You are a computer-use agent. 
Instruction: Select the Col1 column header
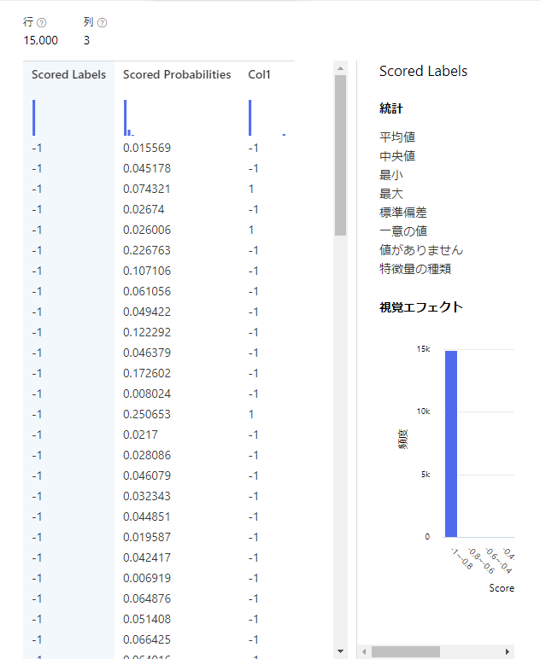[x=259, y=74]
